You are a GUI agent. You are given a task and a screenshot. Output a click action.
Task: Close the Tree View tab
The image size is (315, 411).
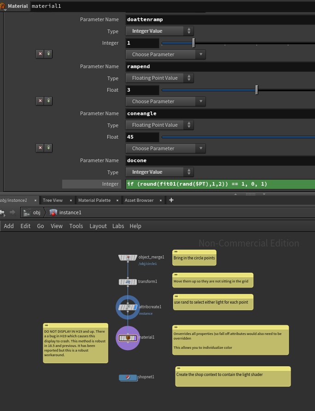[x=70, y=200]
